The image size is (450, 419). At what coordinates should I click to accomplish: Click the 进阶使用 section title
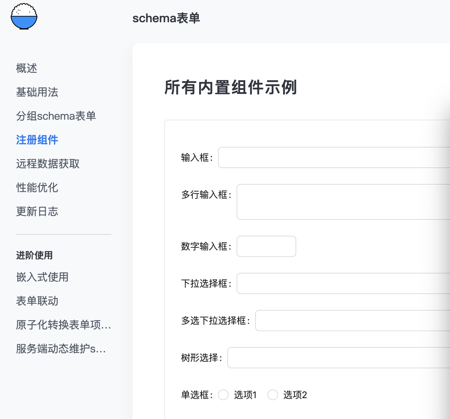[34, 255]
